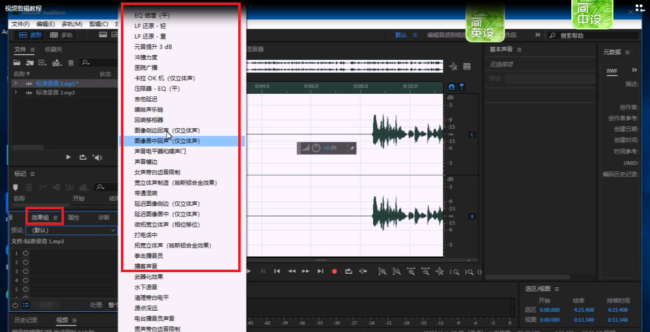This screenshot has width=650, height=332.
Task: Expand the 标准录音 2.mp3 file entry
Action: pyautogui.click(x=16, y=93)
